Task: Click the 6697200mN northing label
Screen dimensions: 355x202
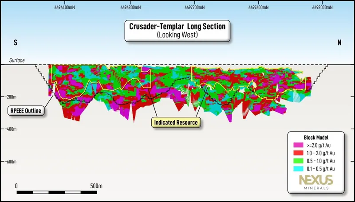Action: click(194, 8)
